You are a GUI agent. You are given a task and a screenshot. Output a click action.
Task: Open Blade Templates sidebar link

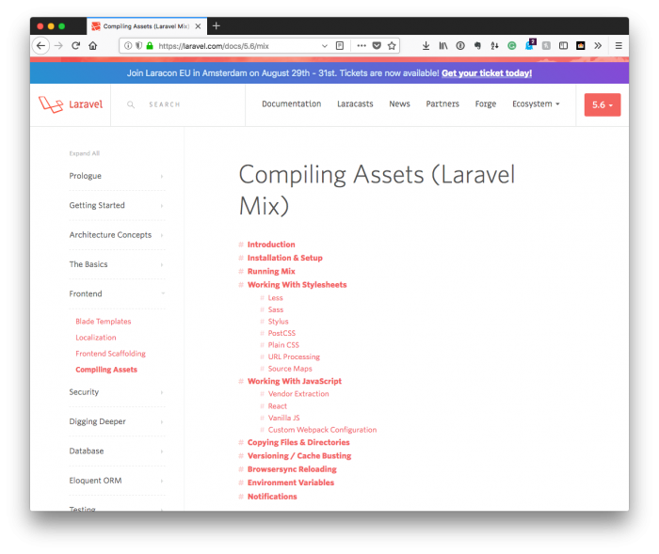[x=104, y=322]
